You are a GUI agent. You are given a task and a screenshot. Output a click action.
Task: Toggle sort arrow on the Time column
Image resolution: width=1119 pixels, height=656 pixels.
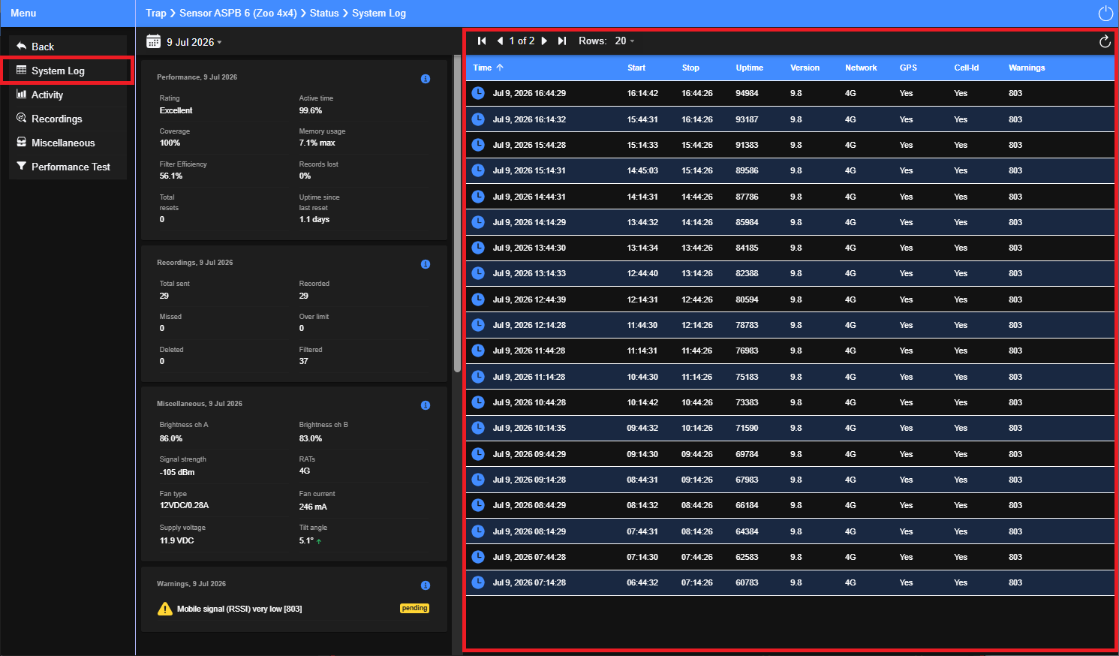coord(500,68)
